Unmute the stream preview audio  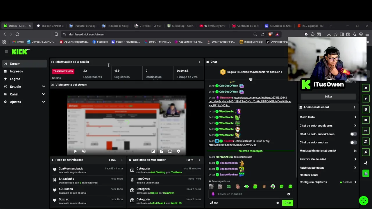pyautogui.click(x=84, y=151)
